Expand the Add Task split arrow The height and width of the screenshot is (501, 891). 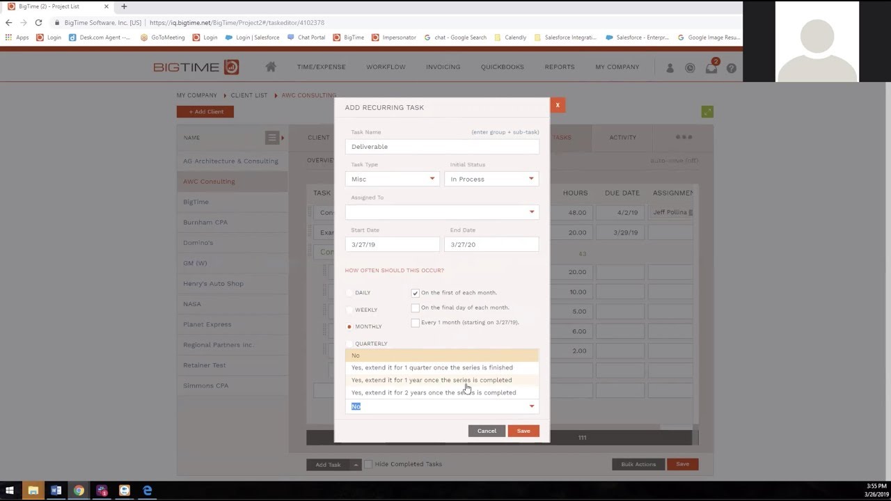point(355,464)
